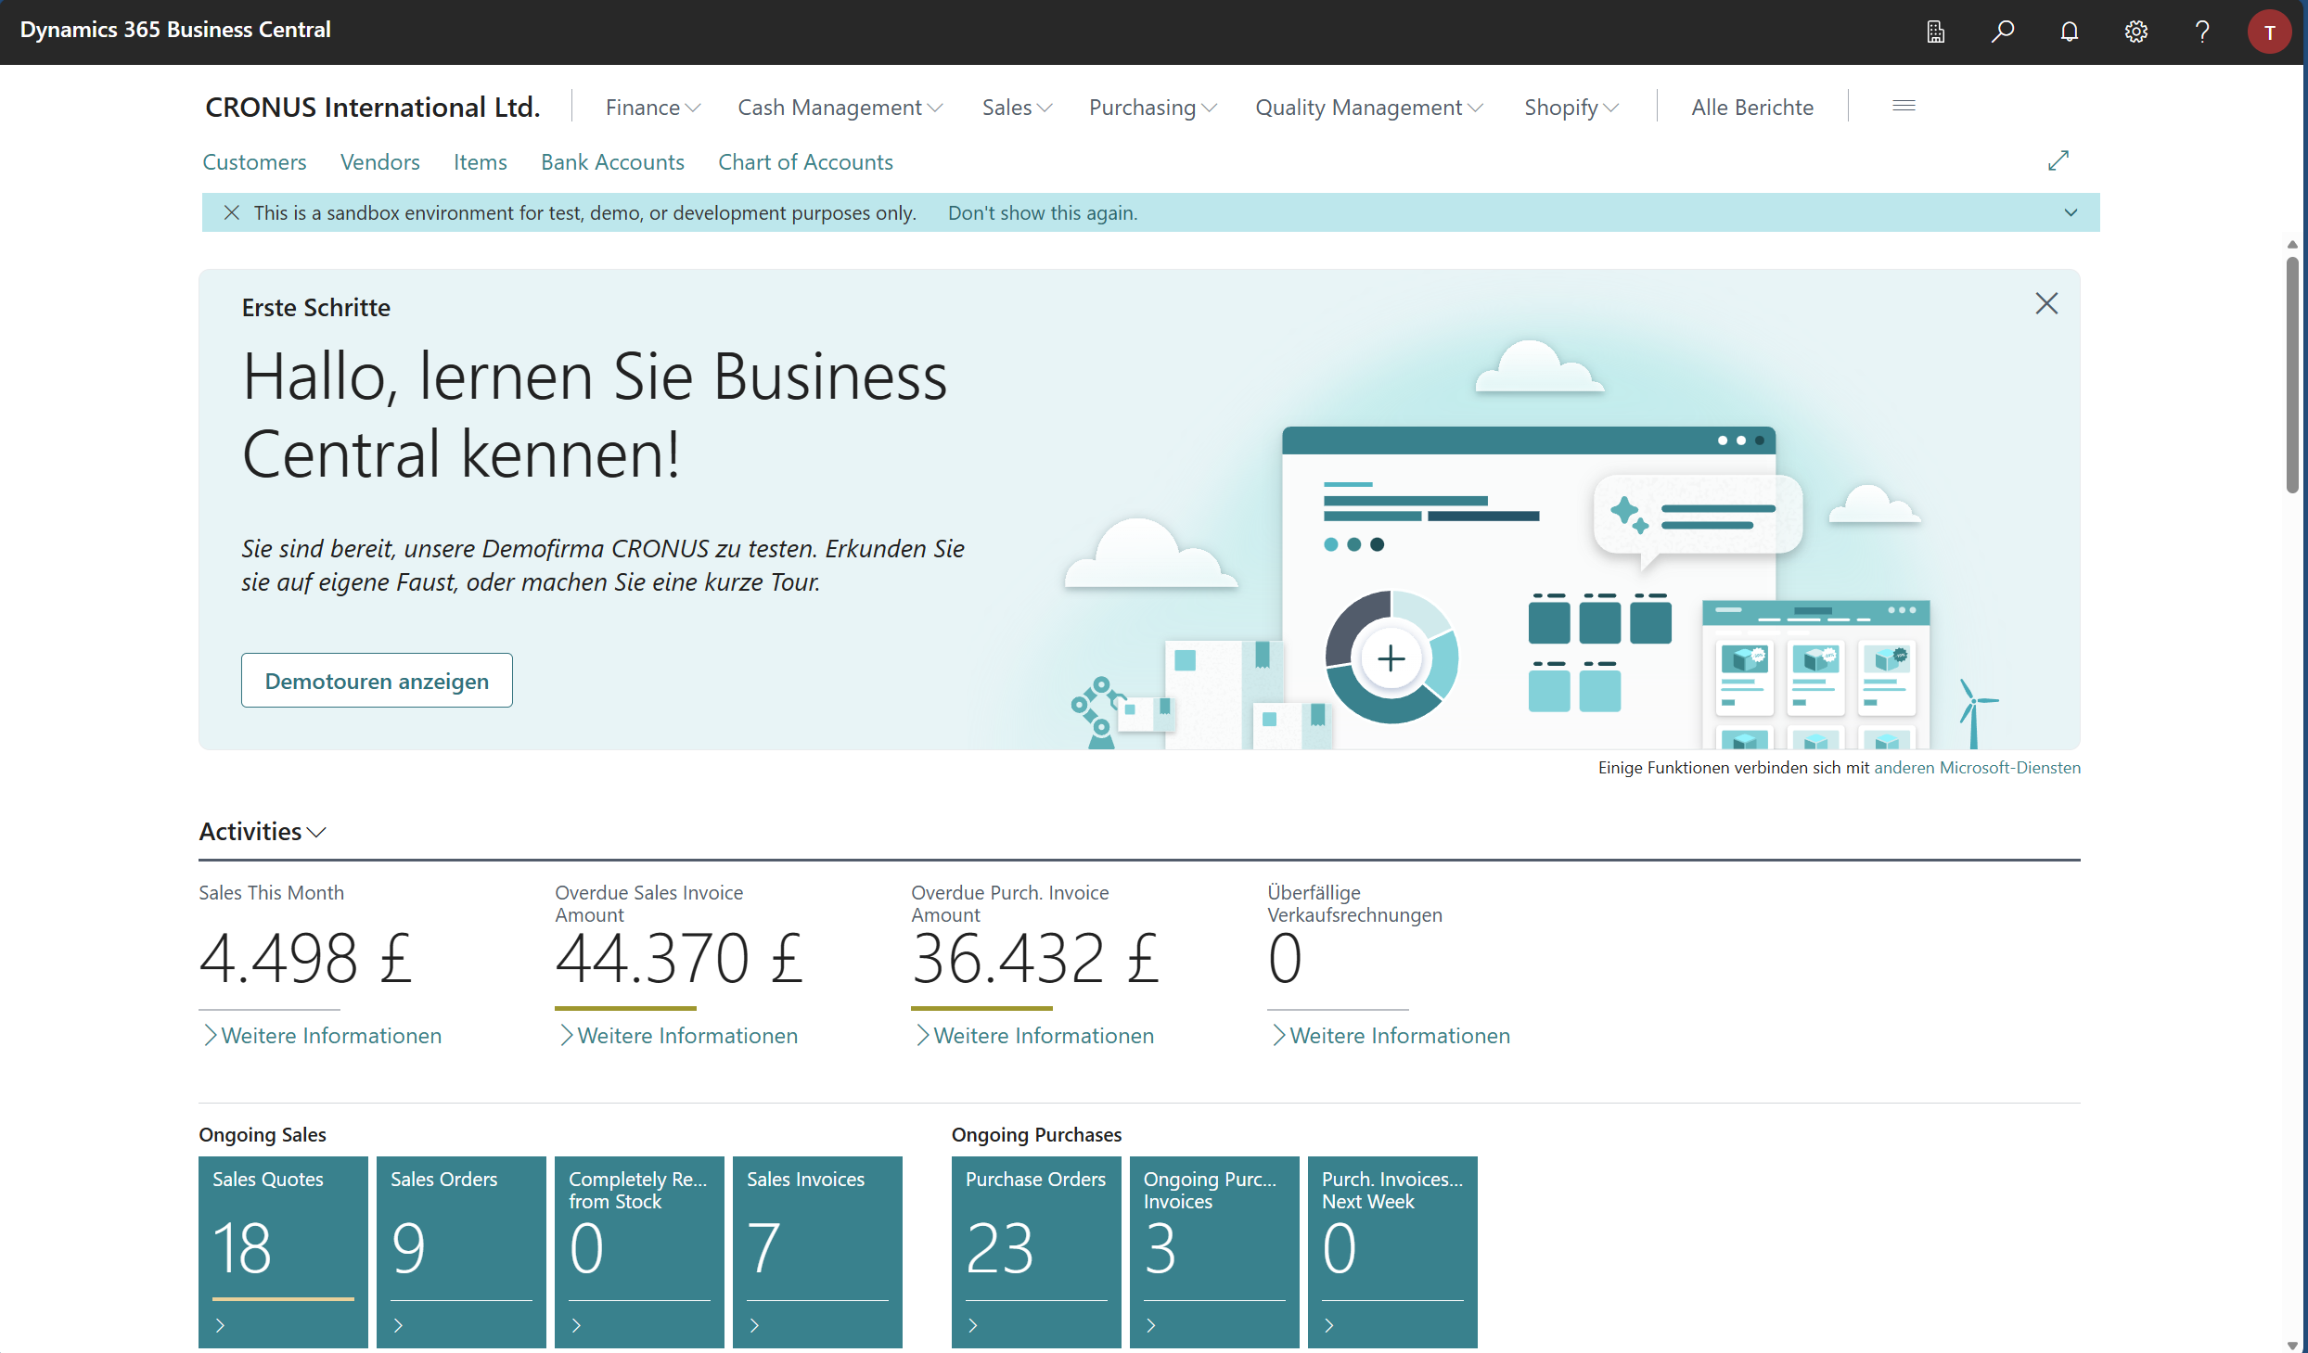Close the Erste Schritte banner

2046,303
